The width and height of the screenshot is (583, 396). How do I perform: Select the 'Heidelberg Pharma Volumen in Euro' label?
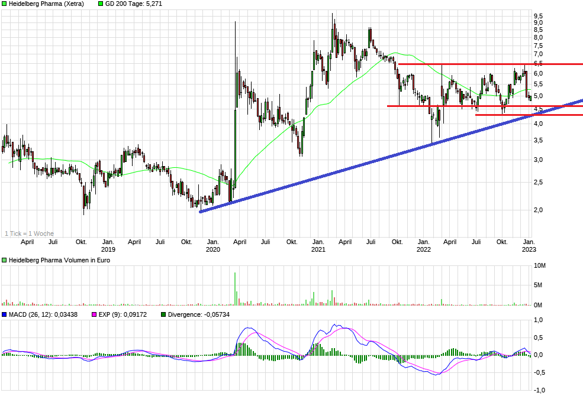tap(60, 260)
